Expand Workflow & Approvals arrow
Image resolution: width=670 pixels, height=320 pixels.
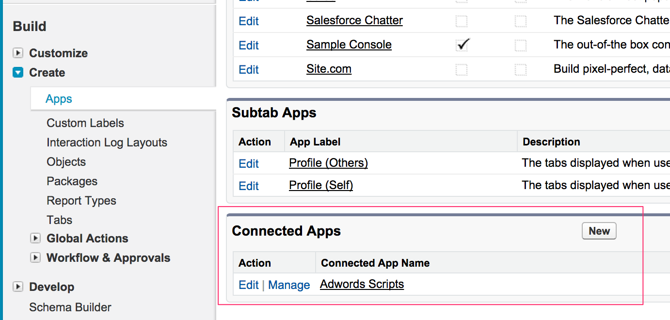click(x=35, y=258)
